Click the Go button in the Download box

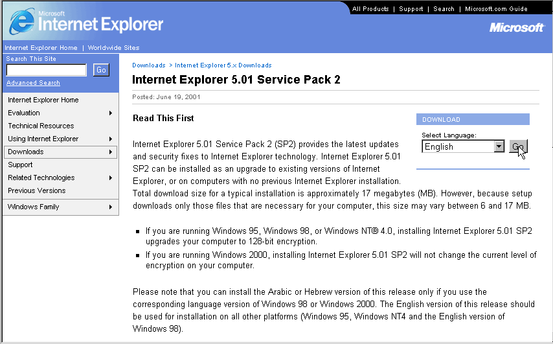[518, 146]
